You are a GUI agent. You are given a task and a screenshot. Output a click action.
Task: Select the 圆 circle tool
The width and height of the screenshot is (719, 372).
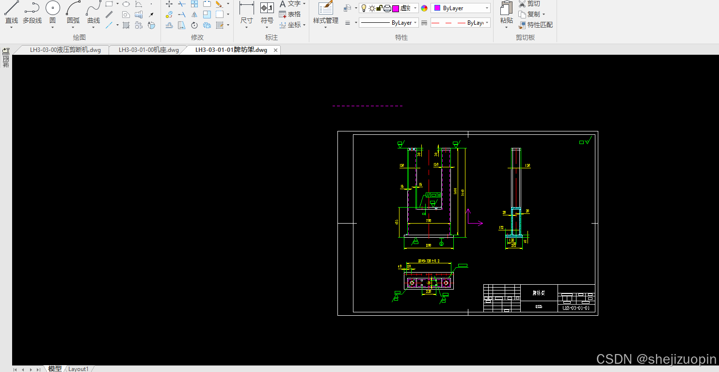(52, 13)
